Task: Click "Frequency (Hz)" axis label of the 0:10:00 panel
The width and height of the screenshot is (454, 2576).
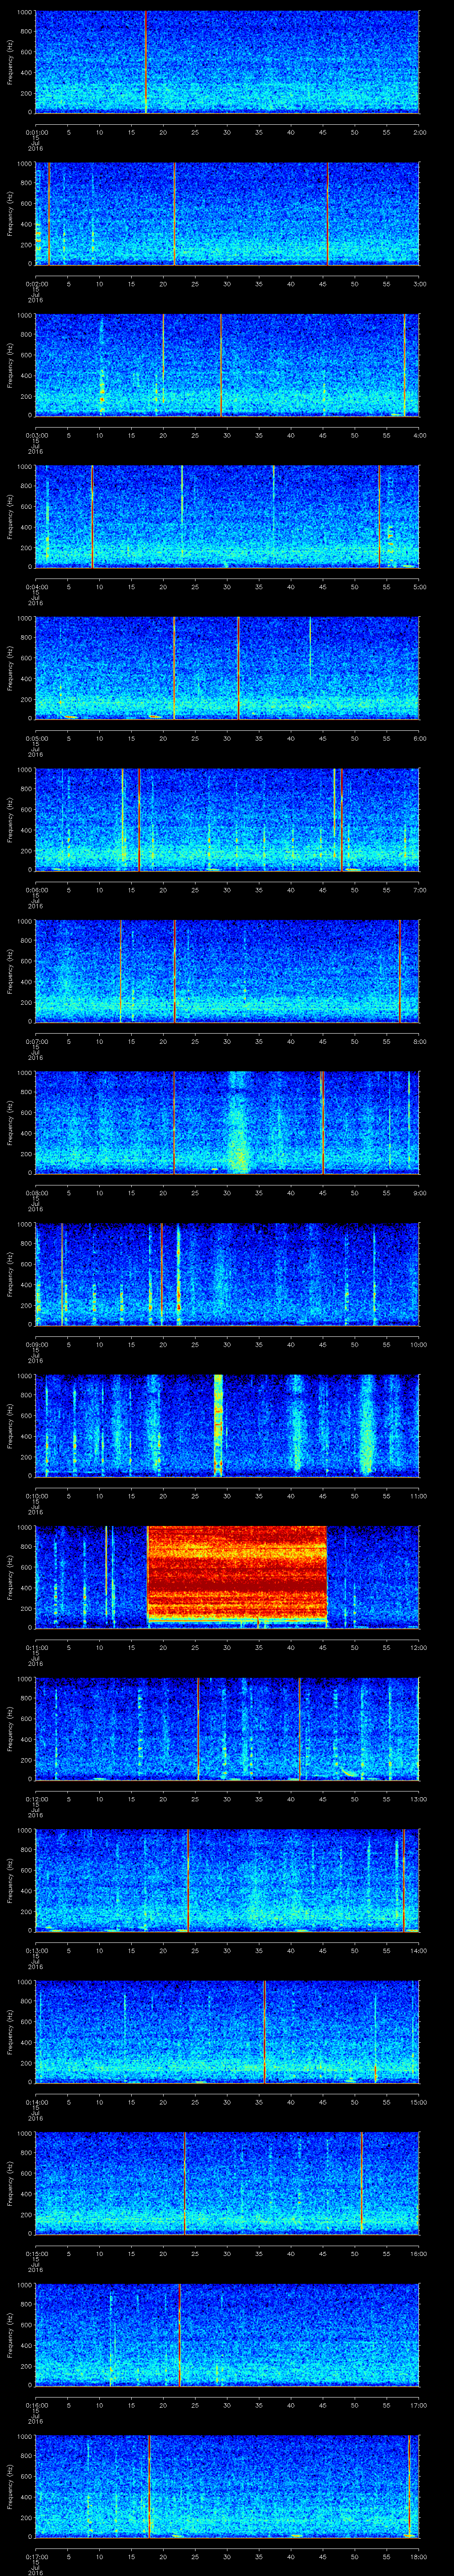Action: tap(10, 1425)
